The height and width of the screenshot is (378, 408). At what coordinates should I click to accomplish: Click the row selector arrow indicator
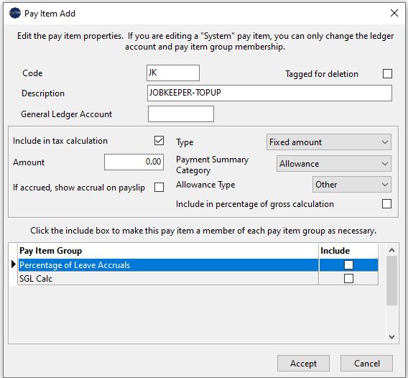14,264
